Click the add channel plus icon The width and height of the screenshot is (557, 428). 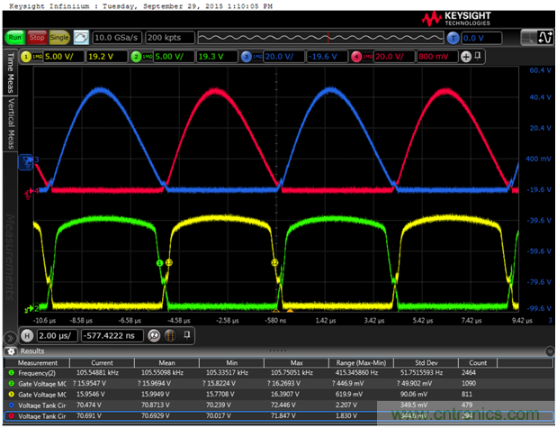click(466, 56)
